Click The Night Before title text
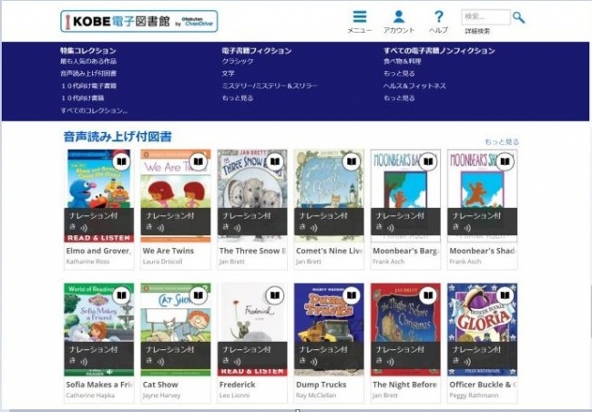Screen dimensions: 592x412 click(404, 385)
